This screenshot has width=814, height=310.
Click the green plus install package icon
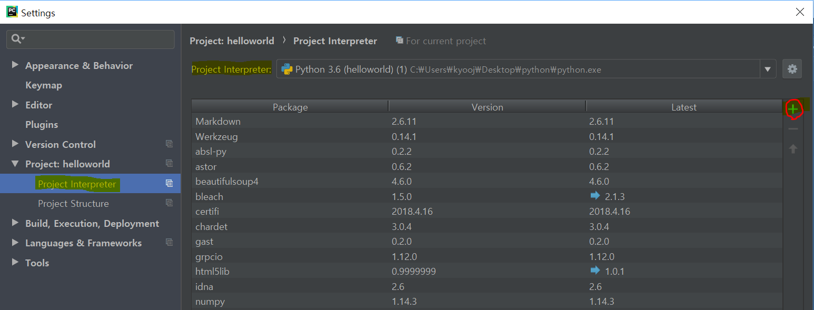pos(793,109)
